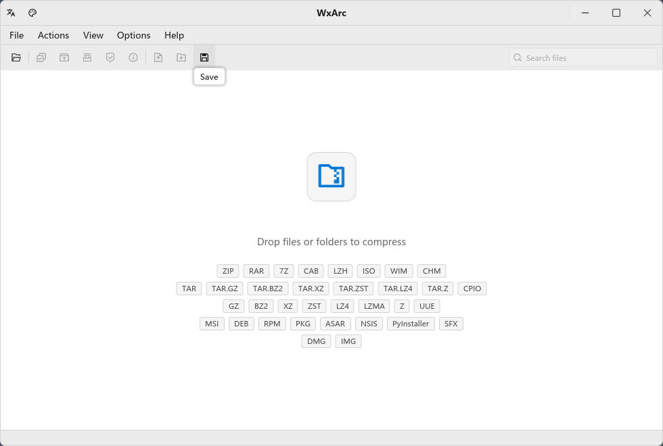Open the theme palette icon
This screenshot has width=663, height=446.
point(32,13)
